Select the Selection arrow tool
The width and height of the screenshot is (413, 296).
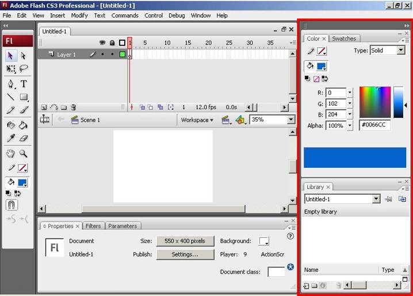(x=10, y=56)
